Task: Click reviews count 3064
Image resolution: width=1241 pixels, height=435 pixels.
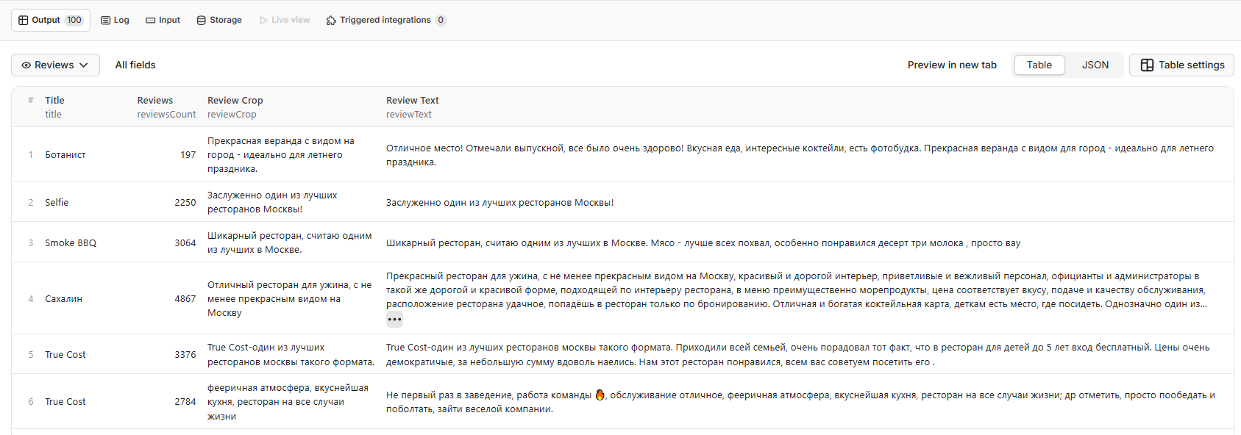Action: 185,242
